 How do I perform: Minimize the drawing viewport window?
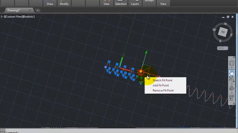[x=223, y=17]
